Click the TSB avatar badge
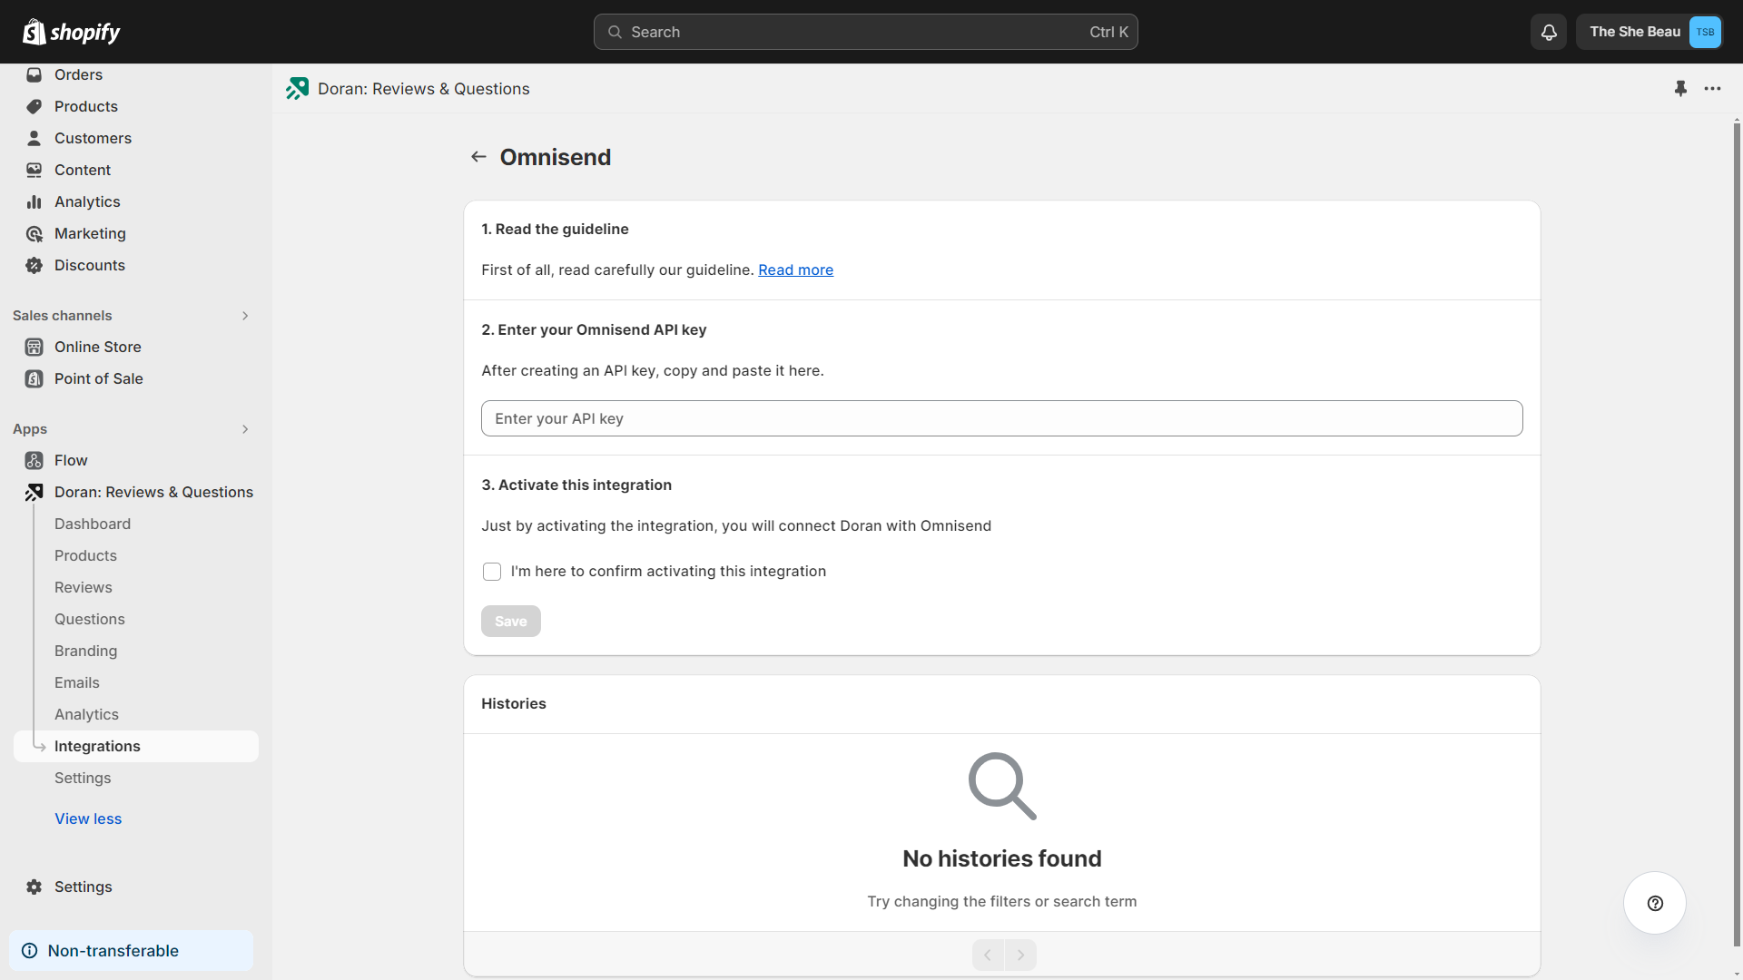1743x980 pixels. 1705,32
